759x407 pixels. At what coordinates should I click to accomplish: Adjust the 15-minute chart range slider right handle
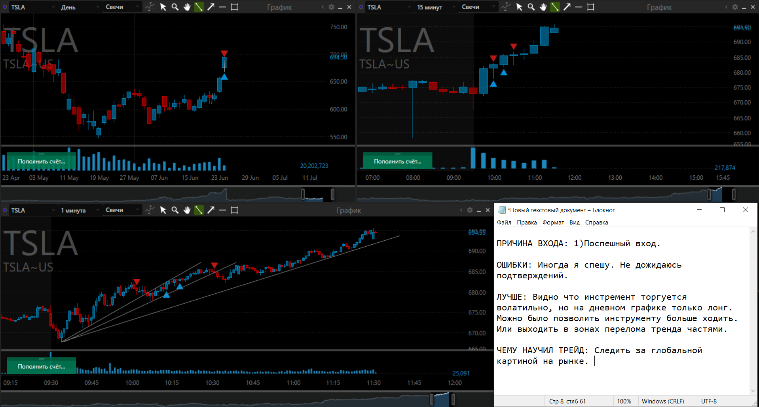(734, 194)
